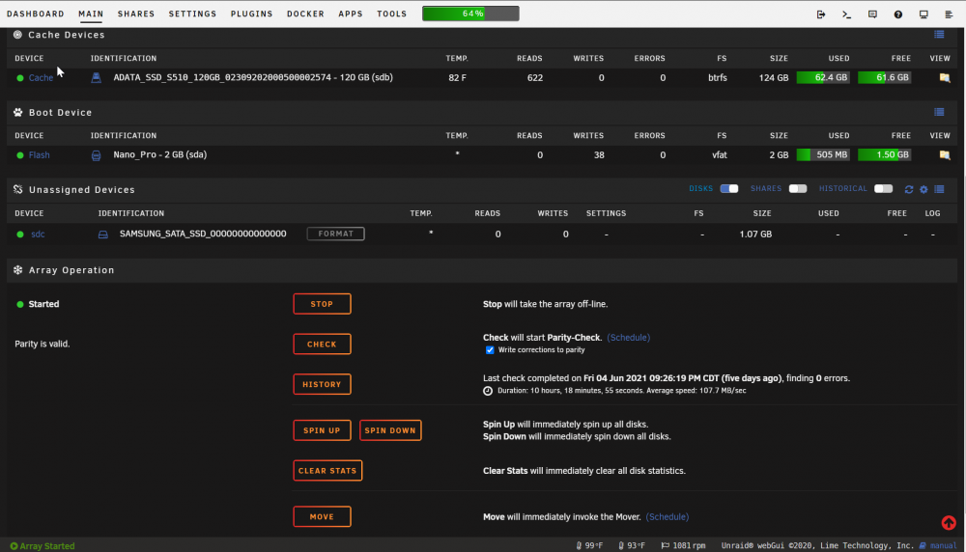This screenshot has height=552, width=966.
Task: Click the 93°F temperature reading in footer
Action: point(632,545)
